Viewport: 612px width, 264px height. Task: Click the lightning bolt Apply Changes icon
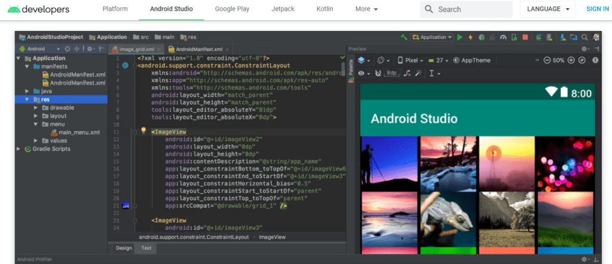pyautogui.click(x=470, y=38)
